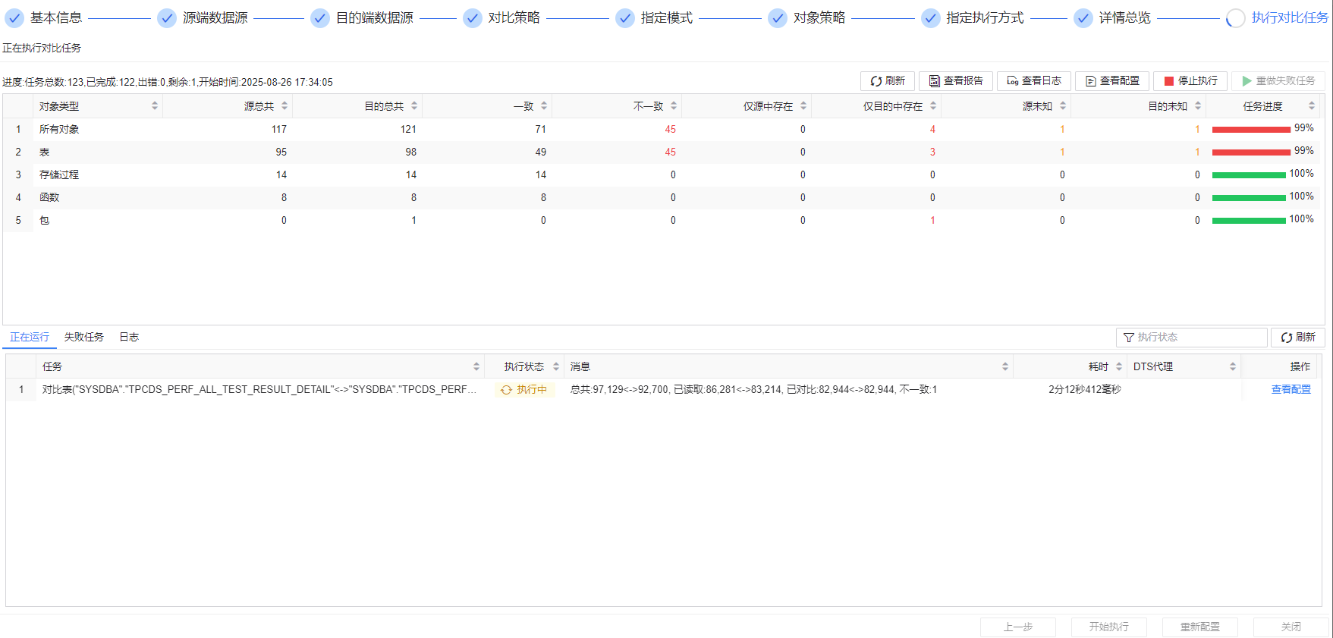
Task: Sort the task list by 执行状态 column
Action: (556, 367)
